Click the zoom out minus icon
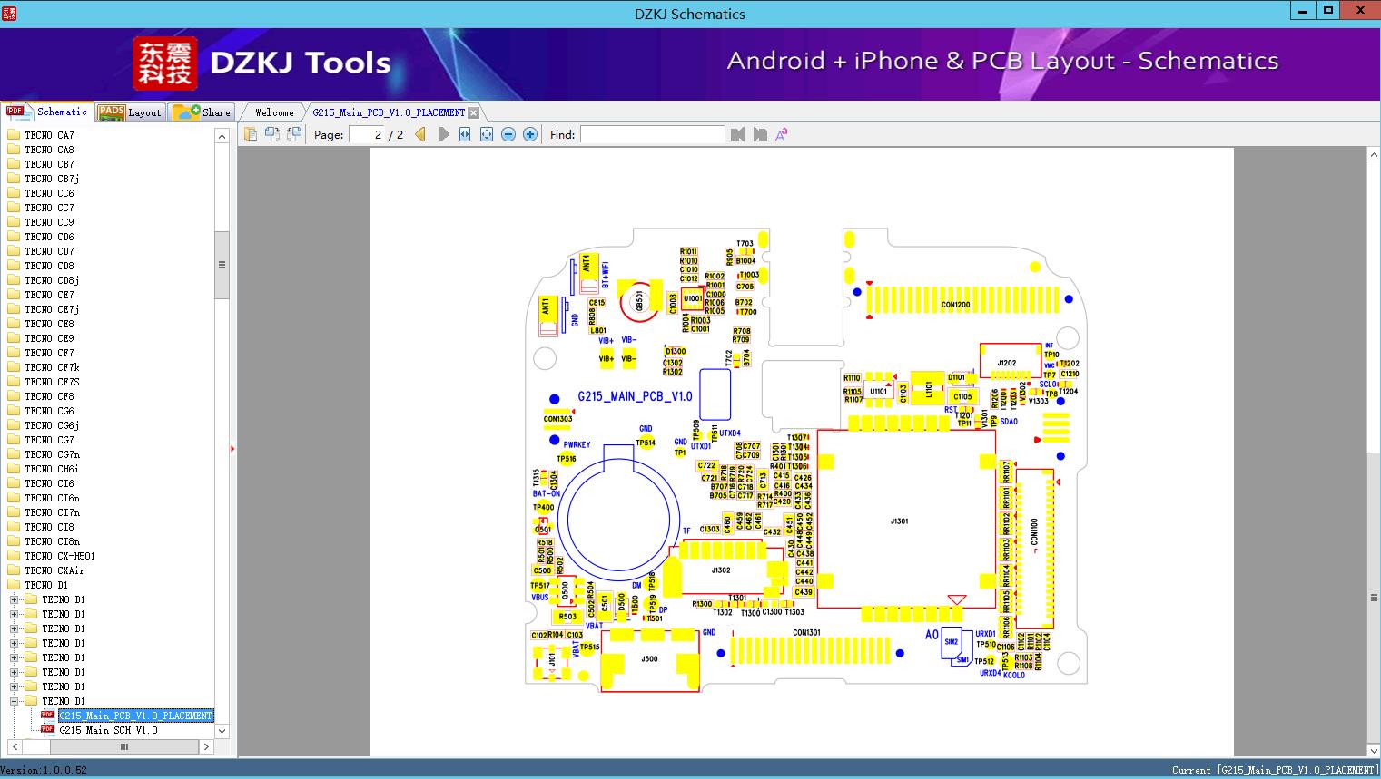Viewport: 1381px width, 779px height. pyautogui.click(x=508, y=134)
